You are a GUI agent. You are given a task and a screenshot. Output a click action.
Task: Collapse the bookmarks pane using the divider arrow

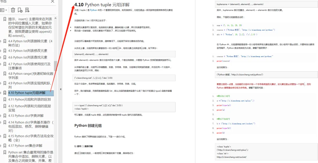pyautogui.click(x=60, y=89)
